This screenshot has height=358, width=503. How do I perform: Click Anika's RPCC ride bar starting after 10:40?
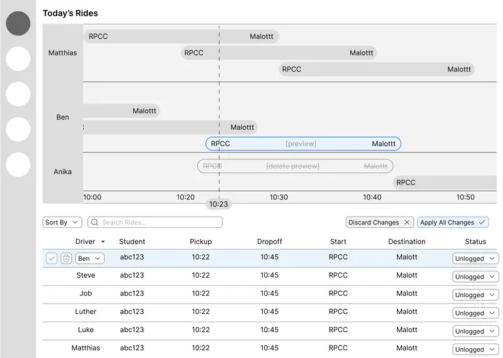tap(445, 182)
